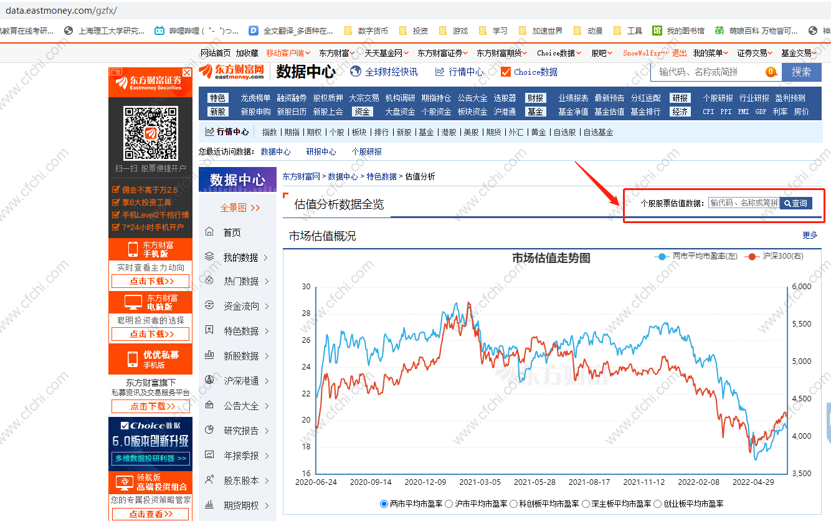Click the 热门数据 icon in sidebar
Viewport: 831px width, 521px height.
(209, 281)
